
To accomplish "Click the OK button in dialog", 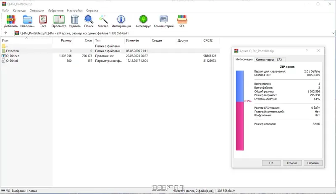I will [x=271, y=163].
